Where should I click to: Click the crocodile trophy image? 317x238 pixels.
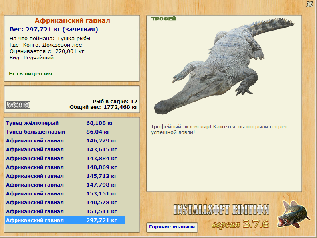224,66
